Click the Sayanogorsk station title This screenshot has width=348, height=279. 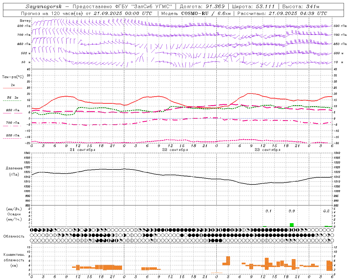(x=44, y=7)
